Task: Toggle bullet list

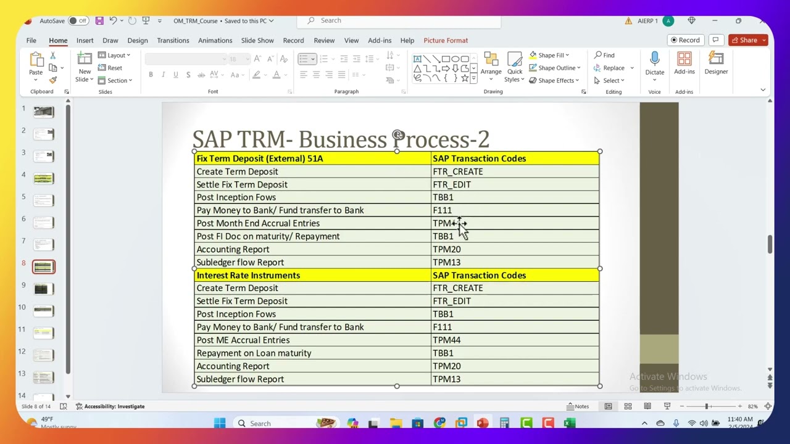Action: point(303,59)
